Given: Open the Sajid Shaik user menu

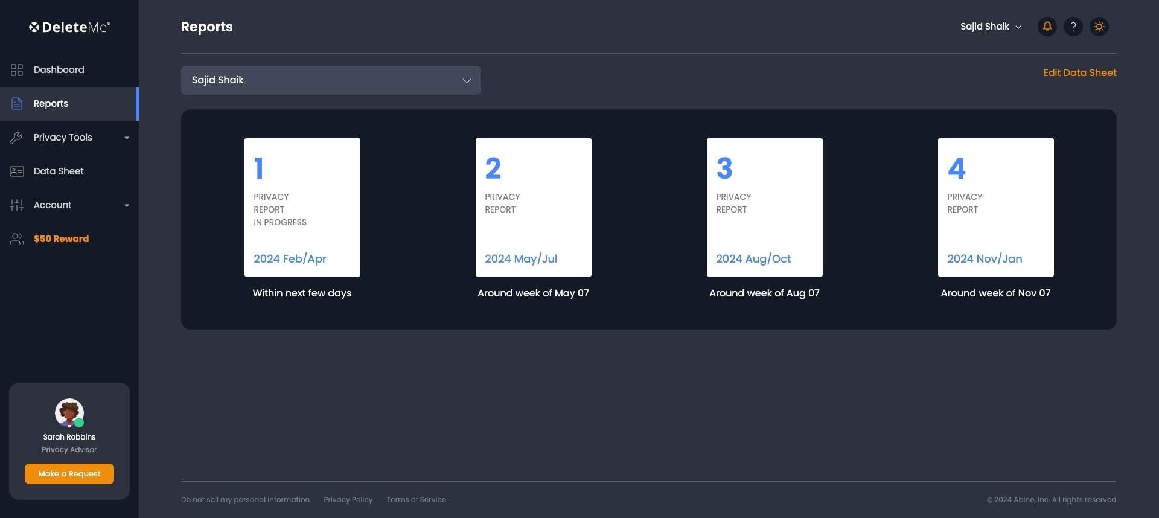Looking at the screenshot, I should tap(990, 27).
